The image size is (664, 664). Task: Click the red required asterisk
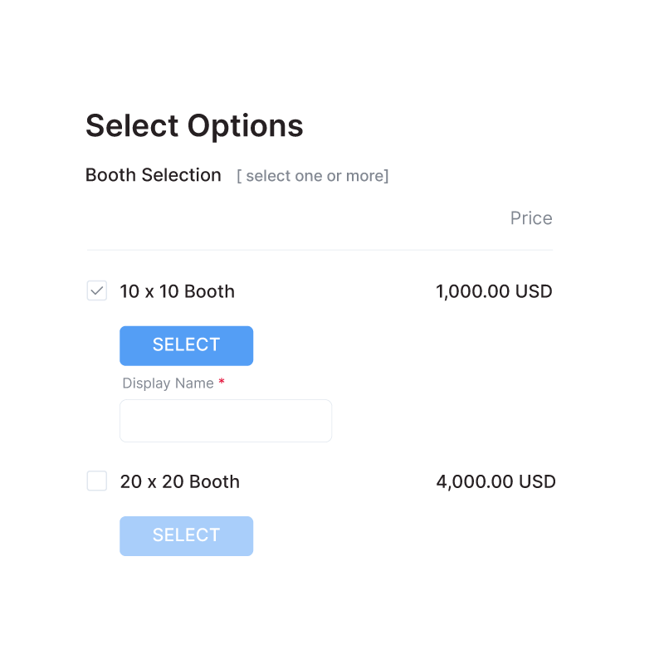click(x=222, y=383)
